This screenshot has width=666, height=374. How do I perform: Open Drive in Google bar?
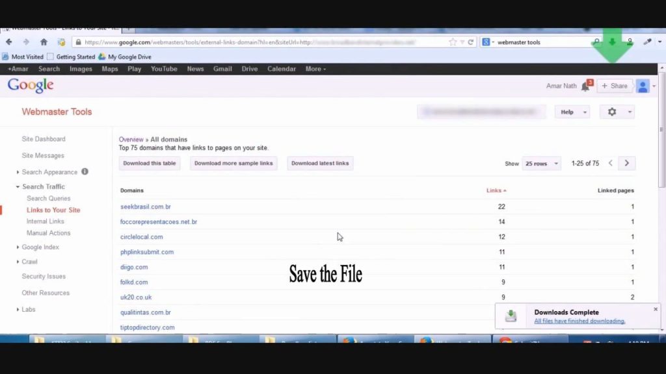click(x=250, y=69)
